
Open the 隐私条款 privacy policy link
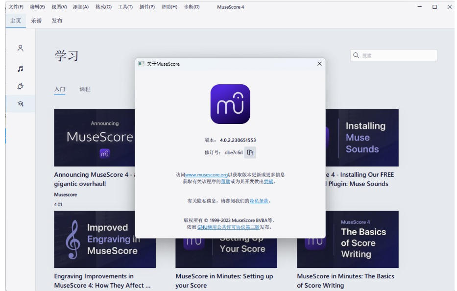click(259, 201)
